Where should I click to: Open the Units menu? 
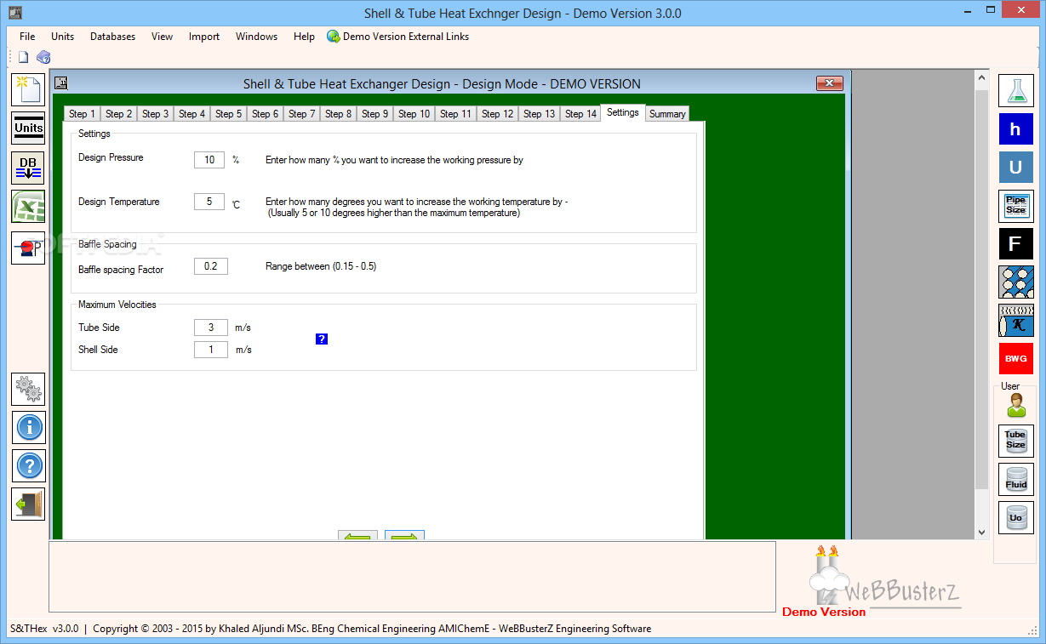(62, 37)
